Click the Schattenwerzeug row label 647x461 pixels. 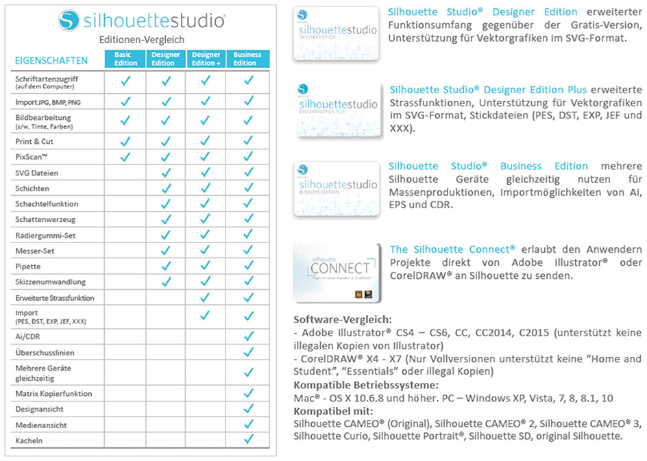pyautogui.click(x=45, y=219)
